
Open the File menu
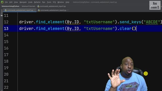point(6,2)
